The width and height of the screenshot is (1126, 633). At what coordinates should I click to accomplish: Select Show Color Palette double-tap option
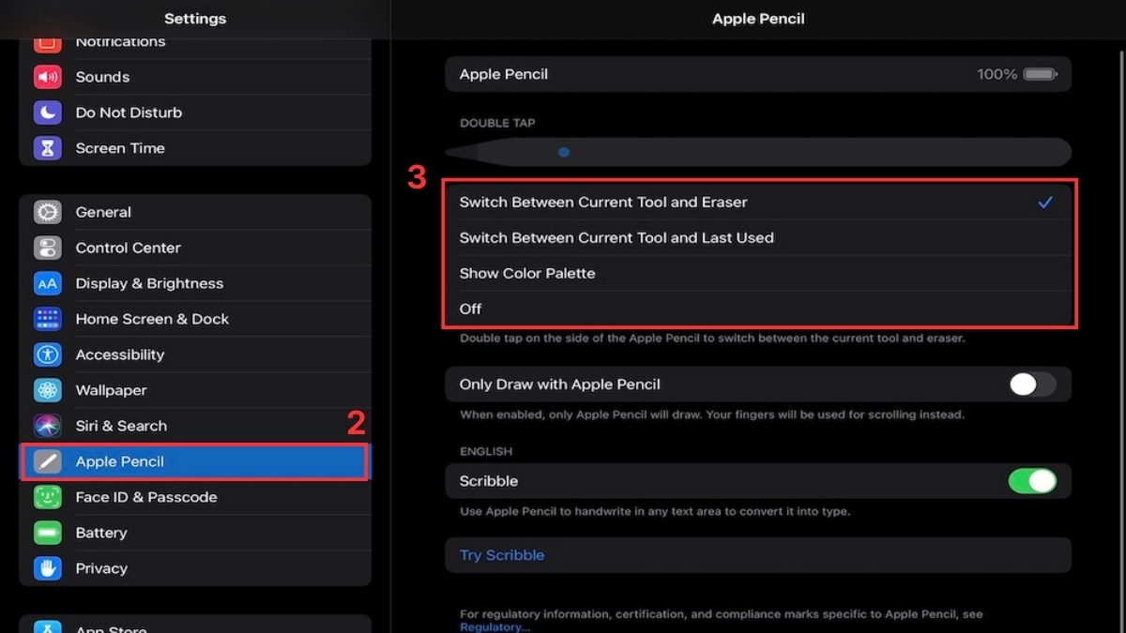point(758,273)
